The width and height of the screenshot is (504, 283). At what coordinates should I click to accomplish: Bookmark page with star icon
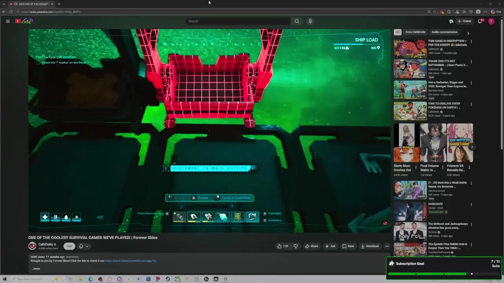pos(435,12)
